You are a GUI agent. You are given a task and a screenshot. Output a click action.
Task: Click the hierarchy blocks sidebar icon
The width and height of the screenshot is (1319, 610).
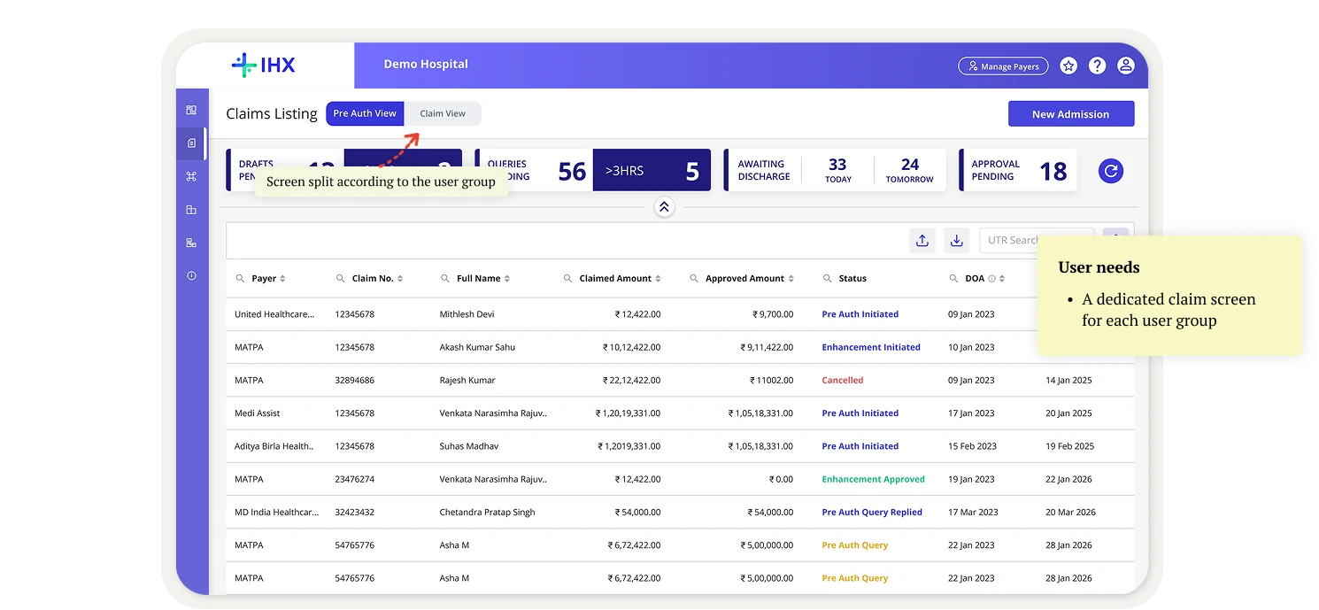click(x=191, y=243)
